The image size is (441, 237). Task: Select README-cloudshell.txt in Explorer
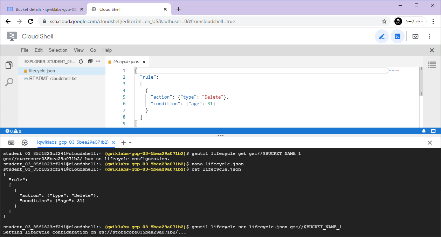coord(62,79)
